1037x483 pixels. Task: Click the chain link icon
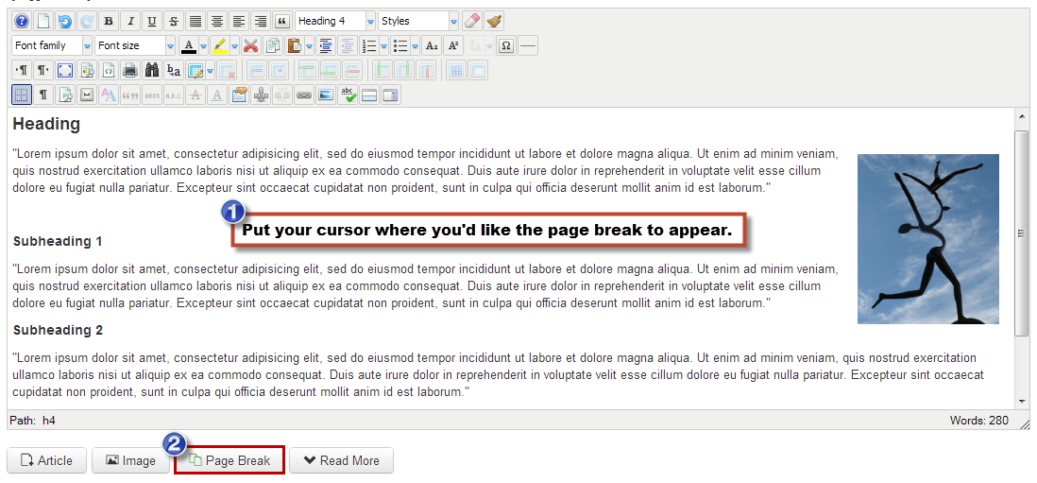303,95
